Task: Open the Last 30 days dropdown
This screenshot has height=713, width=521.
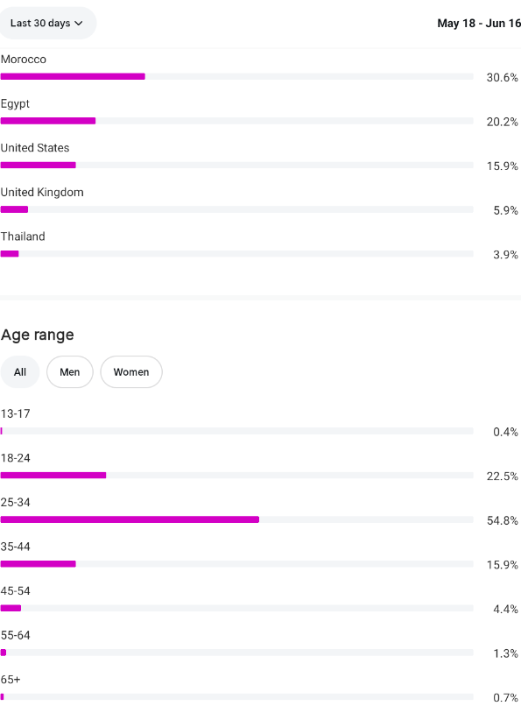Action: 47,23
